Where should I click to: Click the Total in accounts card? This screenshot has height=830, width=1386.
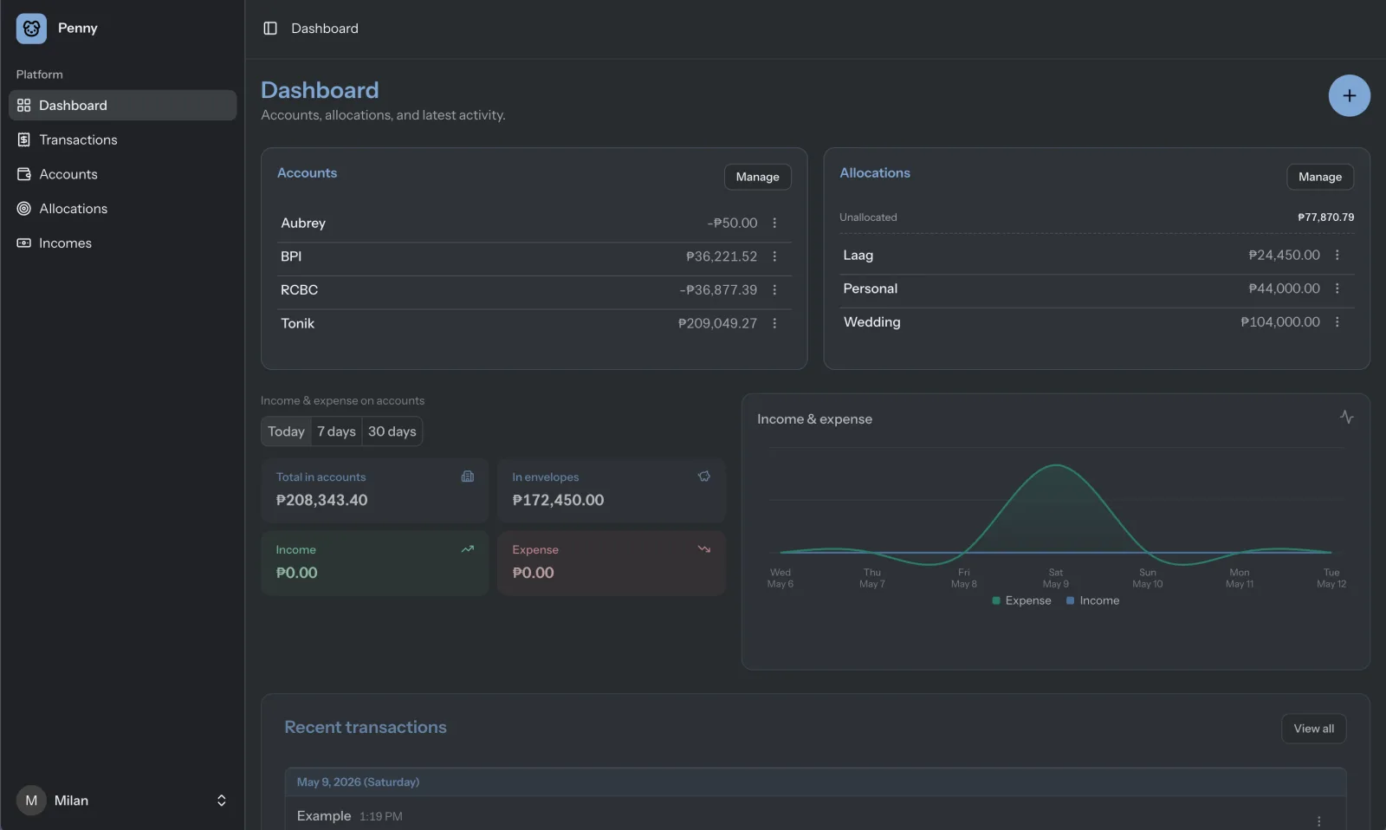click(x=374, y=490)
